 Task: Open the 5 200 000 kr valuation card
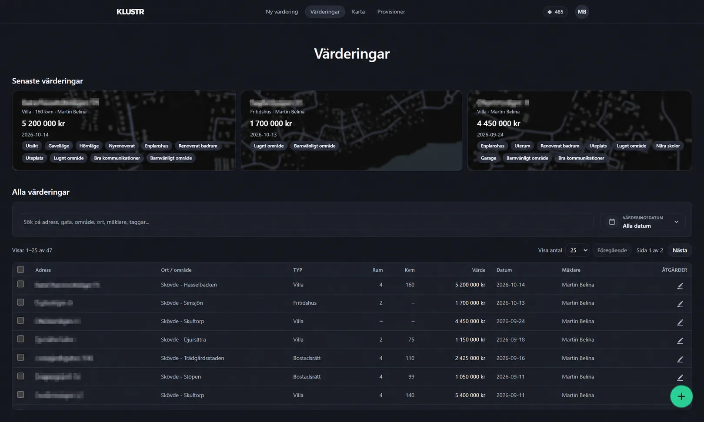point(124,130)
